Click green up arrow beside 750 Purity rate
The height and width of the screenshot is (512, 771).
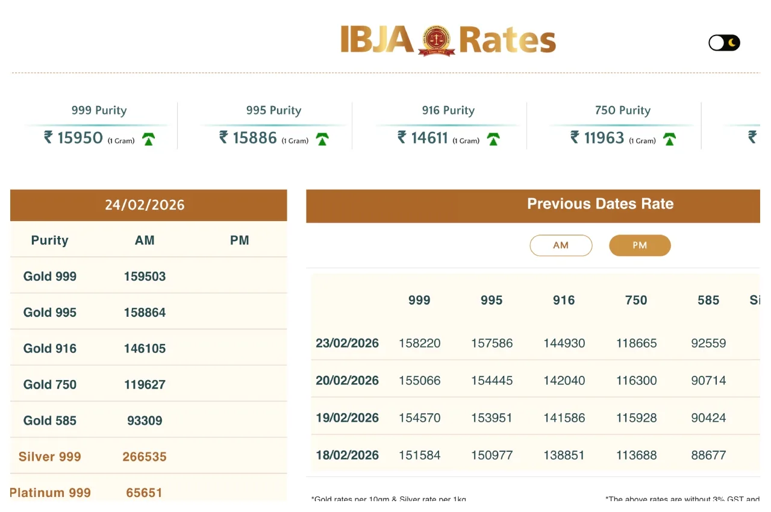[669, 140]
